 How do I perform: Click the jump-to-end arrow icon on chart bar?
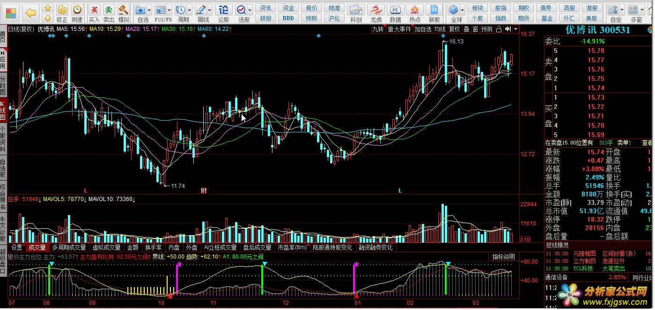pyautogui.click(x=508, y=29)
